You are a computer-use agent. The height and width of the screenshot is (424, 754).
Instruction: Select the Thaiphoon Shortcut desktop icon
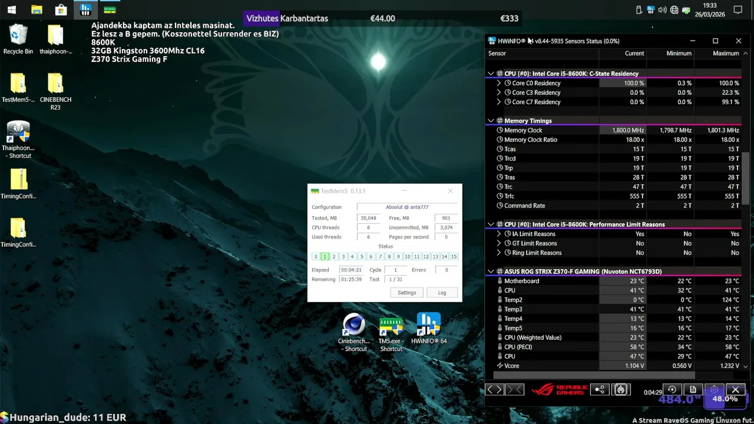pyautogui.click(x=18, y=140)
